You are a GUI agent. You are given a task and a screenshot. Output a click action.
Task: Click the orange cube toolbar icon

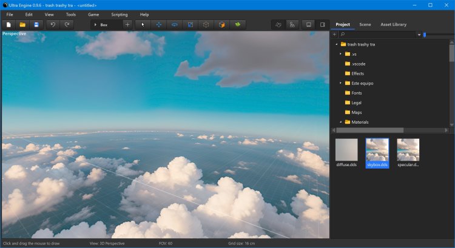tap(222, 25)
